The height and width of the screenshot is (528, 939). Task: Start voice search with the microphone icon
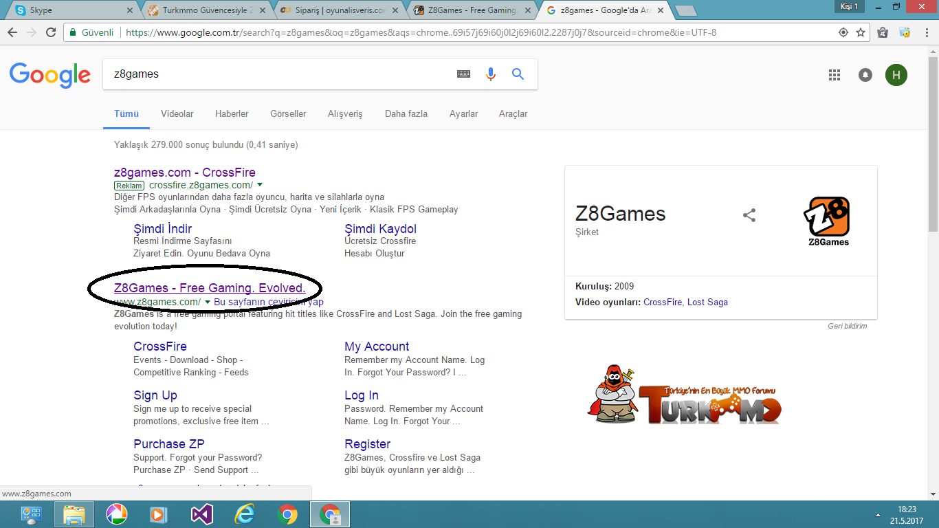point(491,74)
